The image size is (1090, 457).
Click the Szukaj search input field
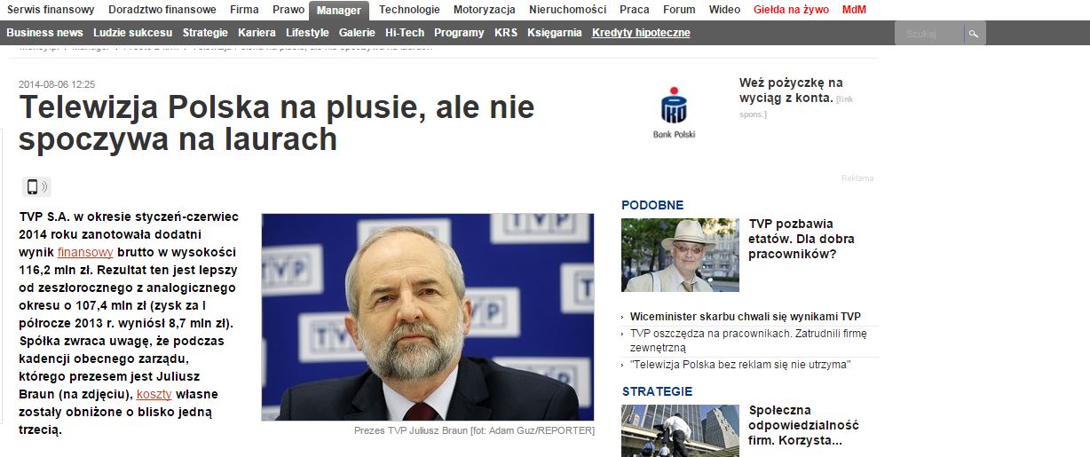coord(929,34)
